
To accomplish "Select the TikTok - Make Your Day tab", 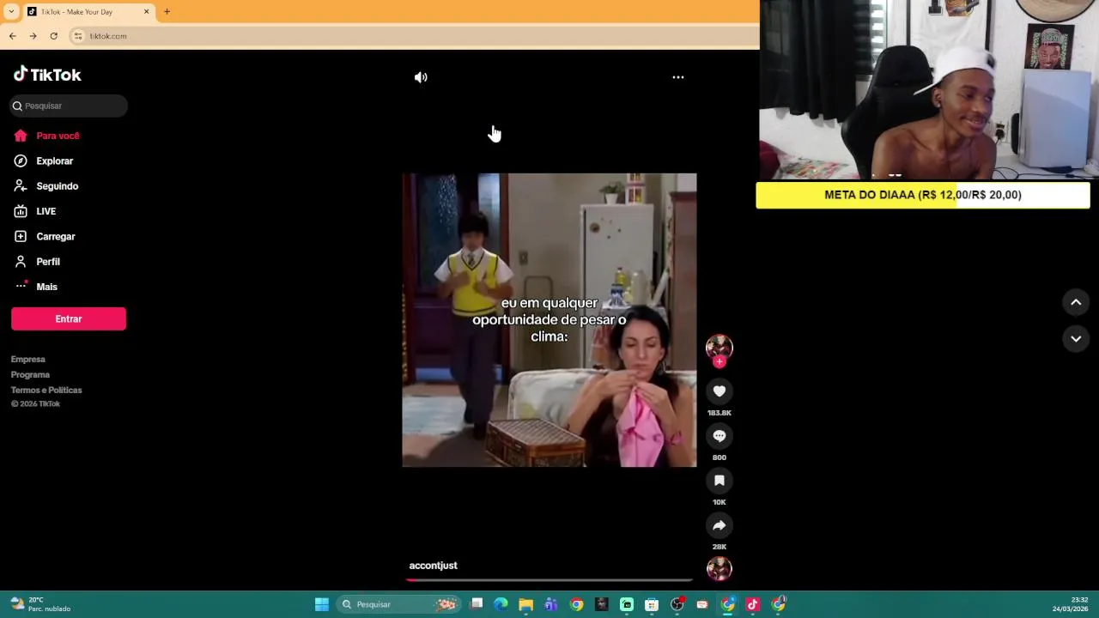I will [x=88, y=12].
